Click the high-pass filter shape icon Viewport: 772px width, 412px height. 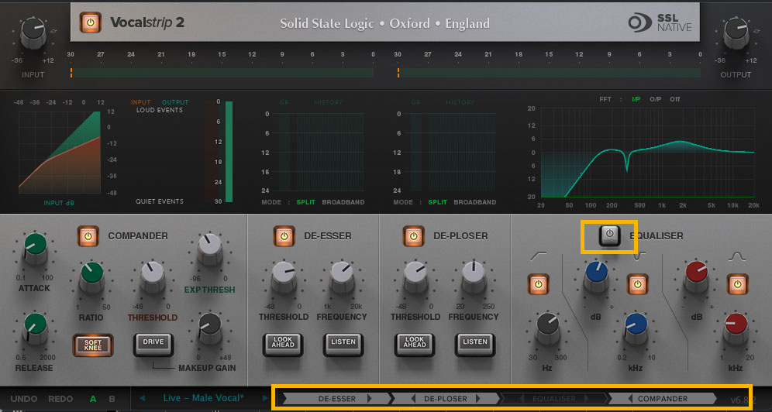pyautogui.click(x=538, y=256)
